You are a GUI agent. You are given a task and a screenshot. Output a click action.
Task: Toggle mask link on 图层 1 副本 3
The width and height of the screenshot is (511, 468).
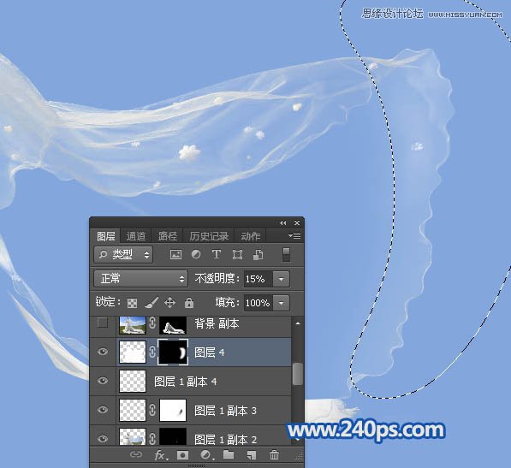[x=152, y=410]
